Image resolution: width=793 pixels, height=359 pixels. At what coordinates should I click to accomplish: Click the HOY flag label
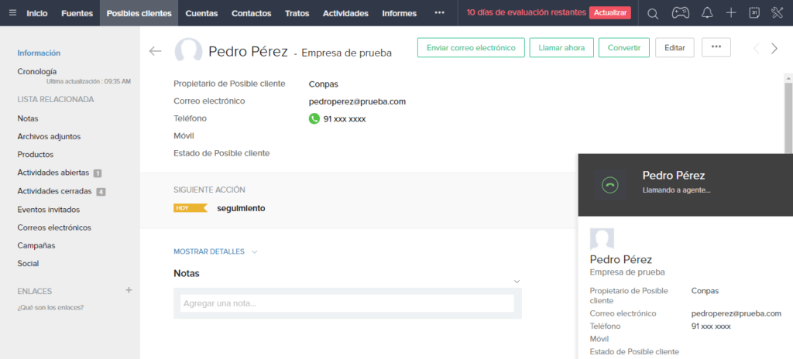pos(191,208)
